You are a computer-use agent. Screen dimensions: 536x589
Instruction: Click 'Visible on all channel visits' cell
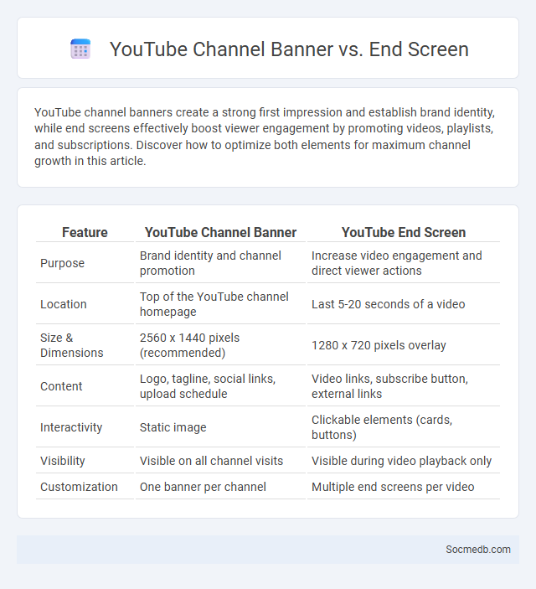point(220,461)
